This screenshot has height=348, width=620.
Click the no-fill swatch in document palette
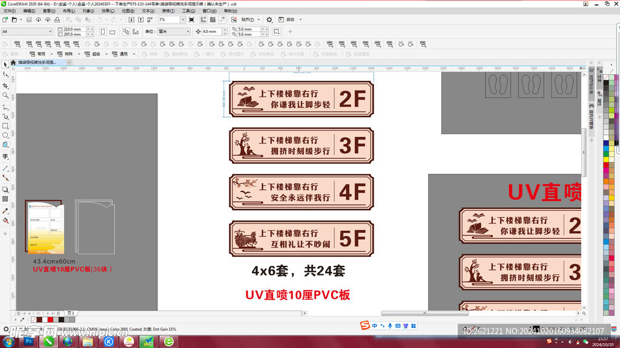(34, 320)
